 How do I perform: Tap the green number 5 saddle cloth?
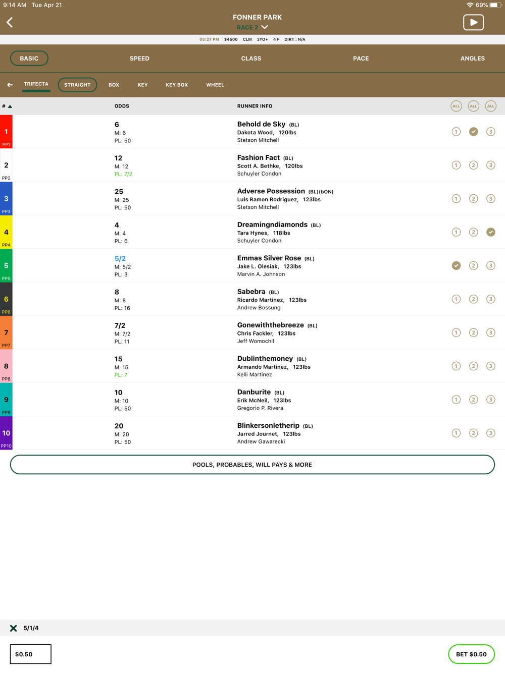click(x=6, y=265)
